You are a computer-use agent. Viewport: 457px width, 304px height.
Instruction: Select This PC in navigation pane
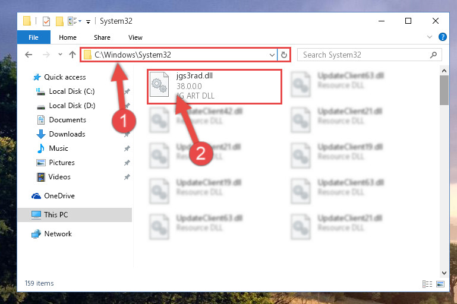tap(75, 214)
